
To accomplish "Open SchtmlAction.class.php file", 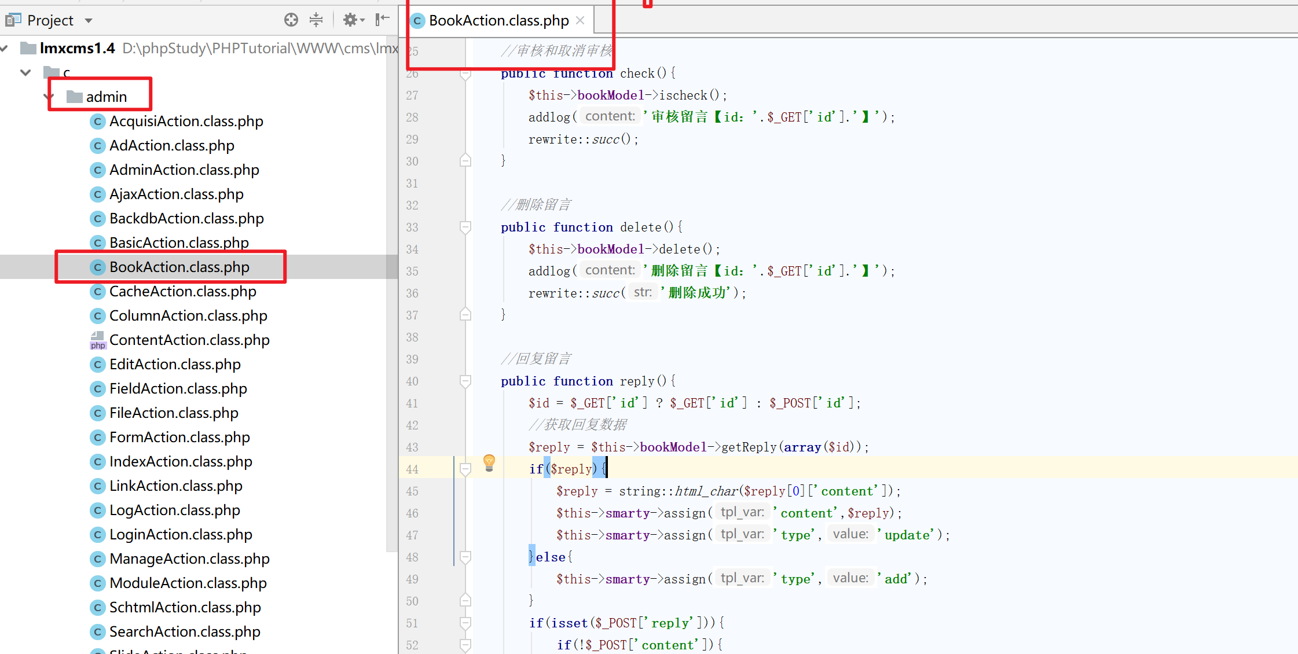I will coord(185,607).
